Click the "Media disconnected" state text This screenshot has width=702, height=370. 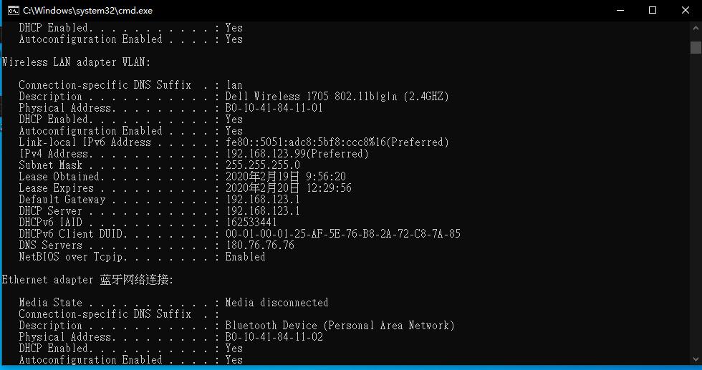(277, 303)
